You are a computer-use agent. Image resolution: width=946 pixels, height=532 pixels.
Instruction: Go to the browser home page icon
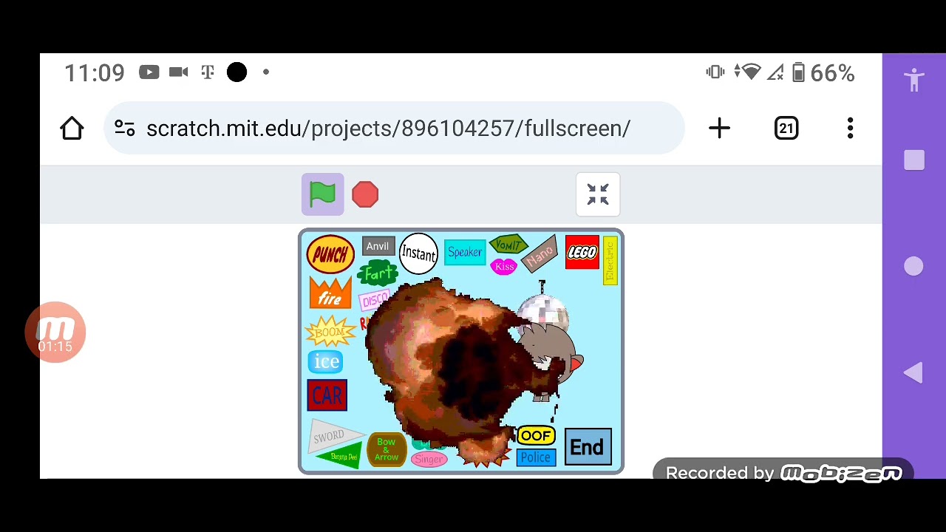tap(72, 129)
